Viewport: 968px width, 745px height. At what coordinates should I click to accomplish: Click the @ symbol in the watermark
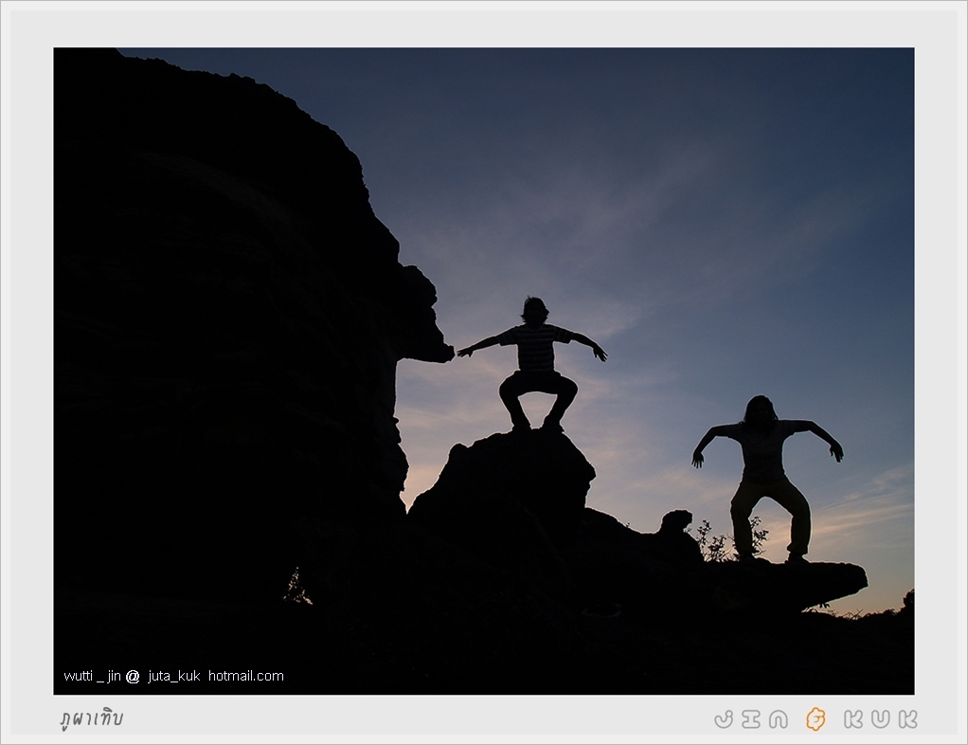[133, 676]
